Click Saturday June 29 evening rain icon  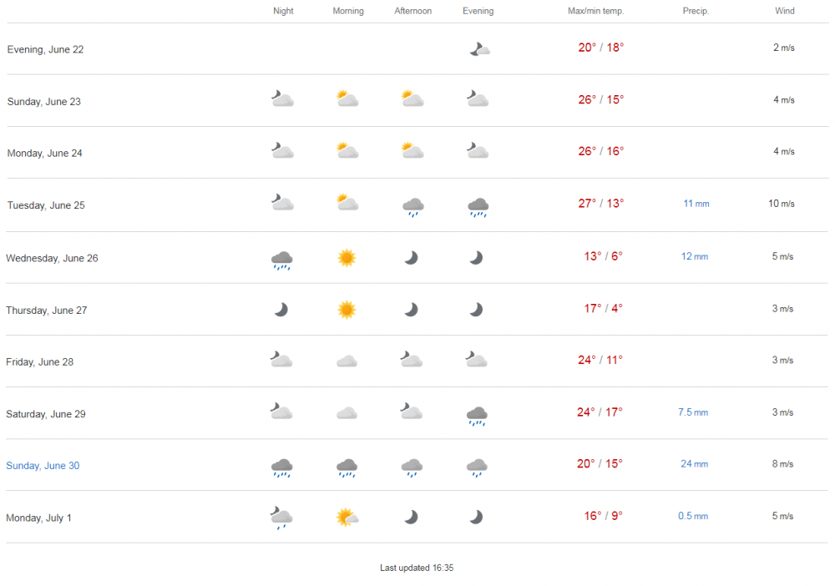pyautogui.click(x=478, y=415)
